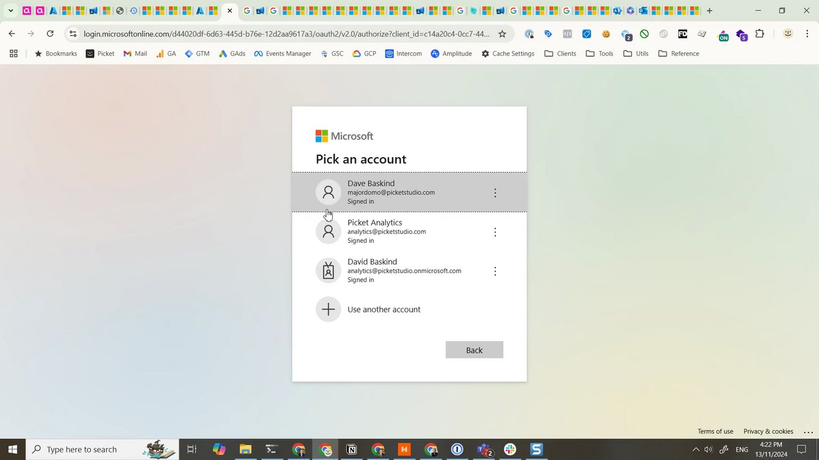Open File Explorer from taskbar
This screenshot has height=460, width=819.
[245, 449]
